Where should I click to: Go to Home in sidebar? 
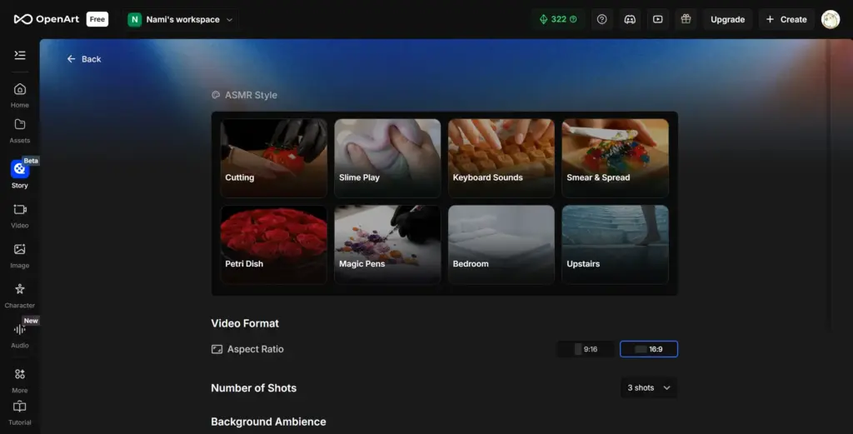click(20, 90)
